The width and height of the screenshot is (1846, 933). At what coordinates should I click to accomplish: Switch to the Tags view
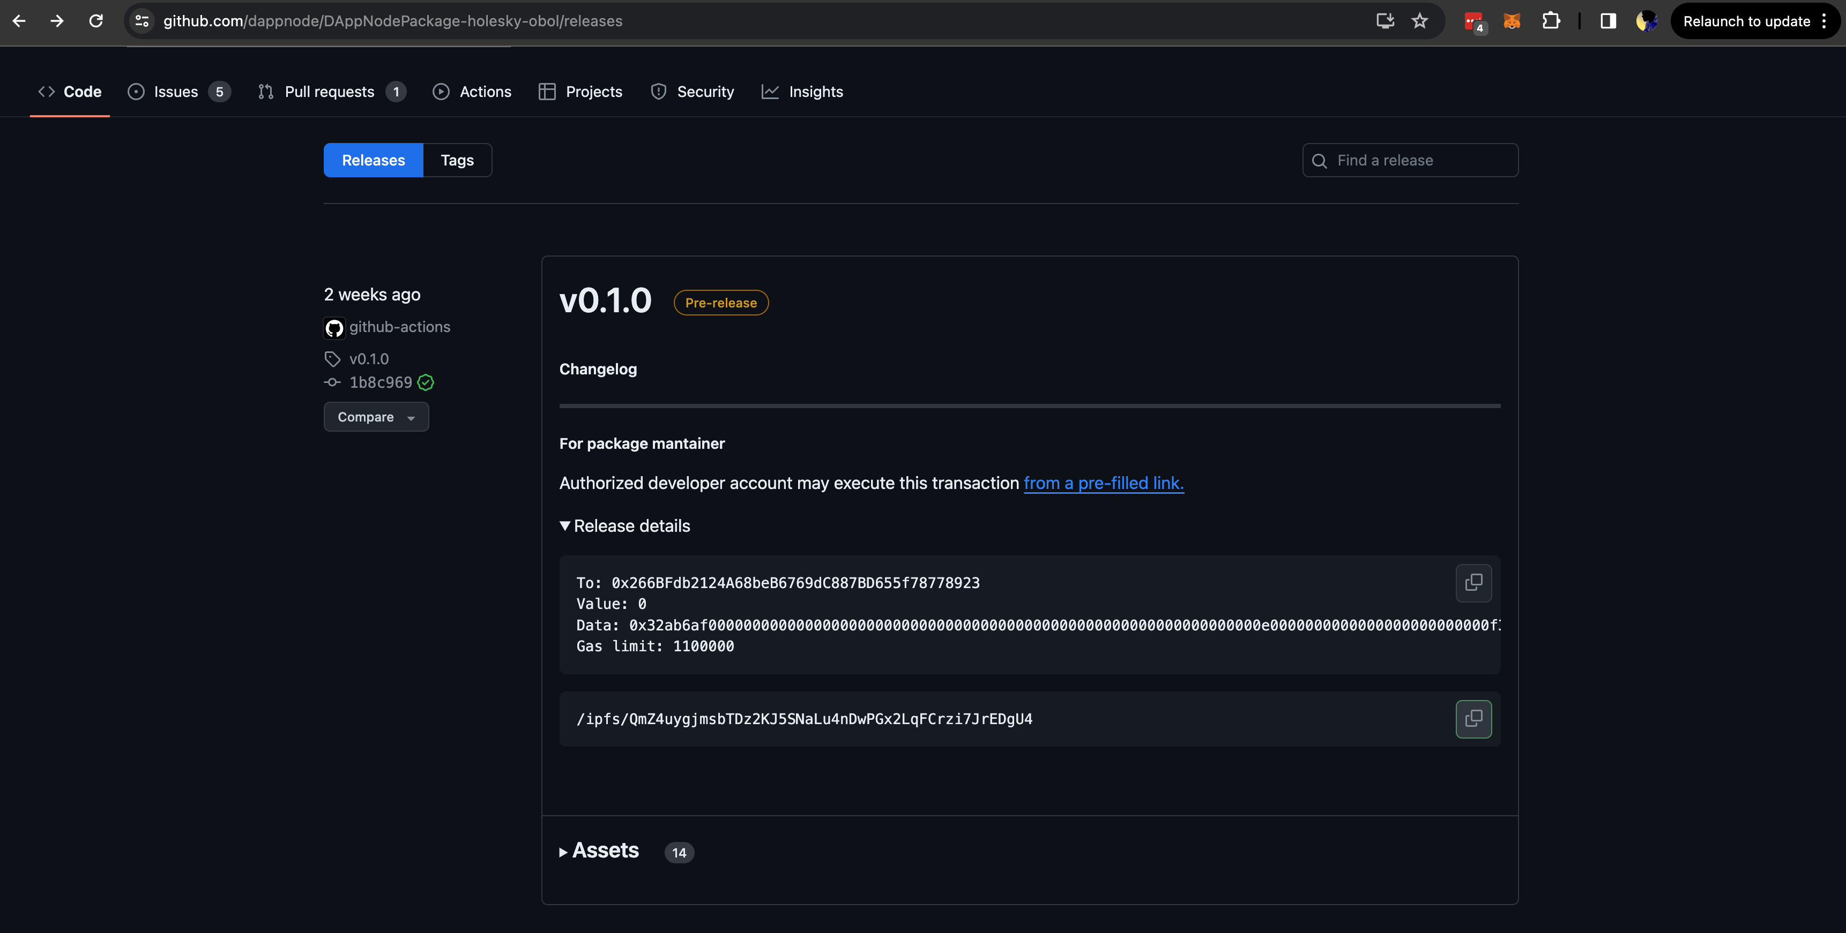pyautogui.click(x=457, y=160)
